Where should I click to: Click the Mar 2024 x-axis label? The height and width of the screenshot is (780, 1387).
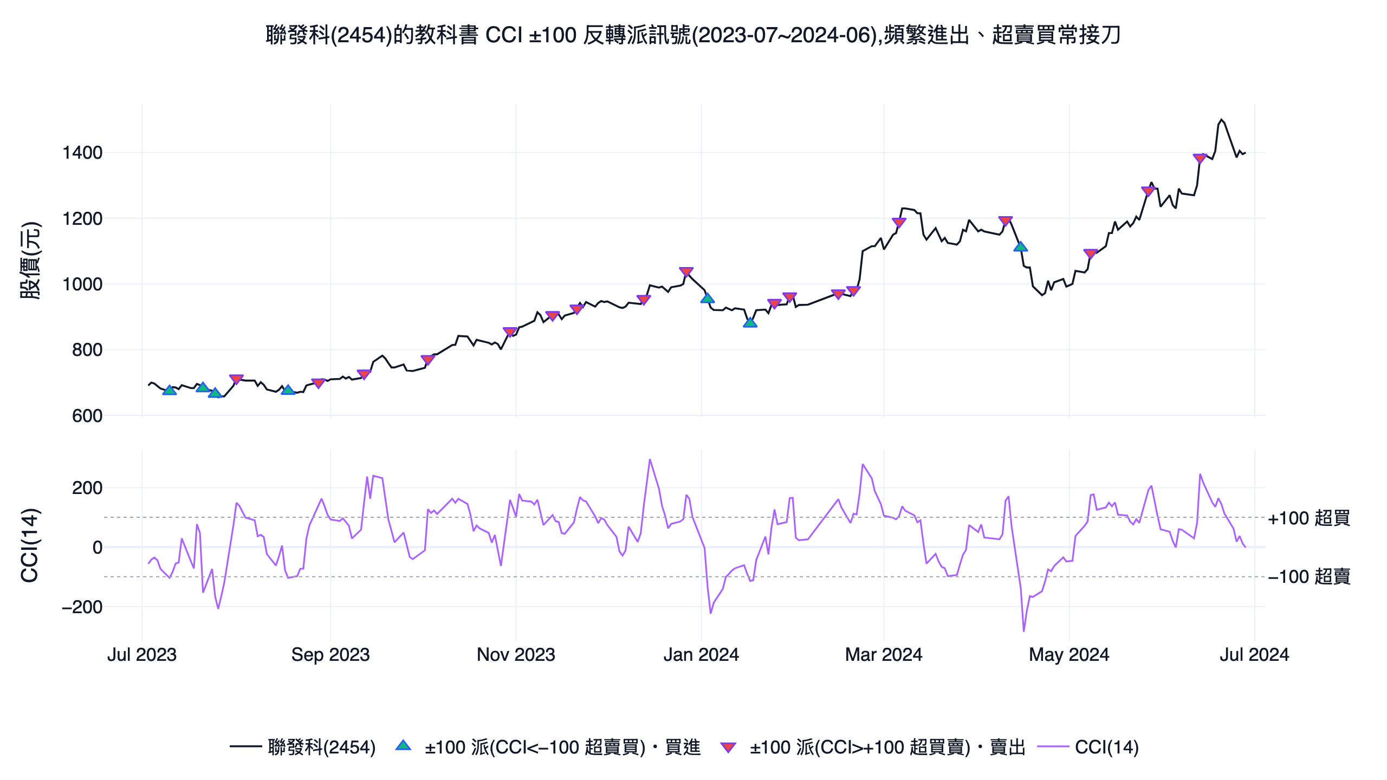[x=884, y=654]
